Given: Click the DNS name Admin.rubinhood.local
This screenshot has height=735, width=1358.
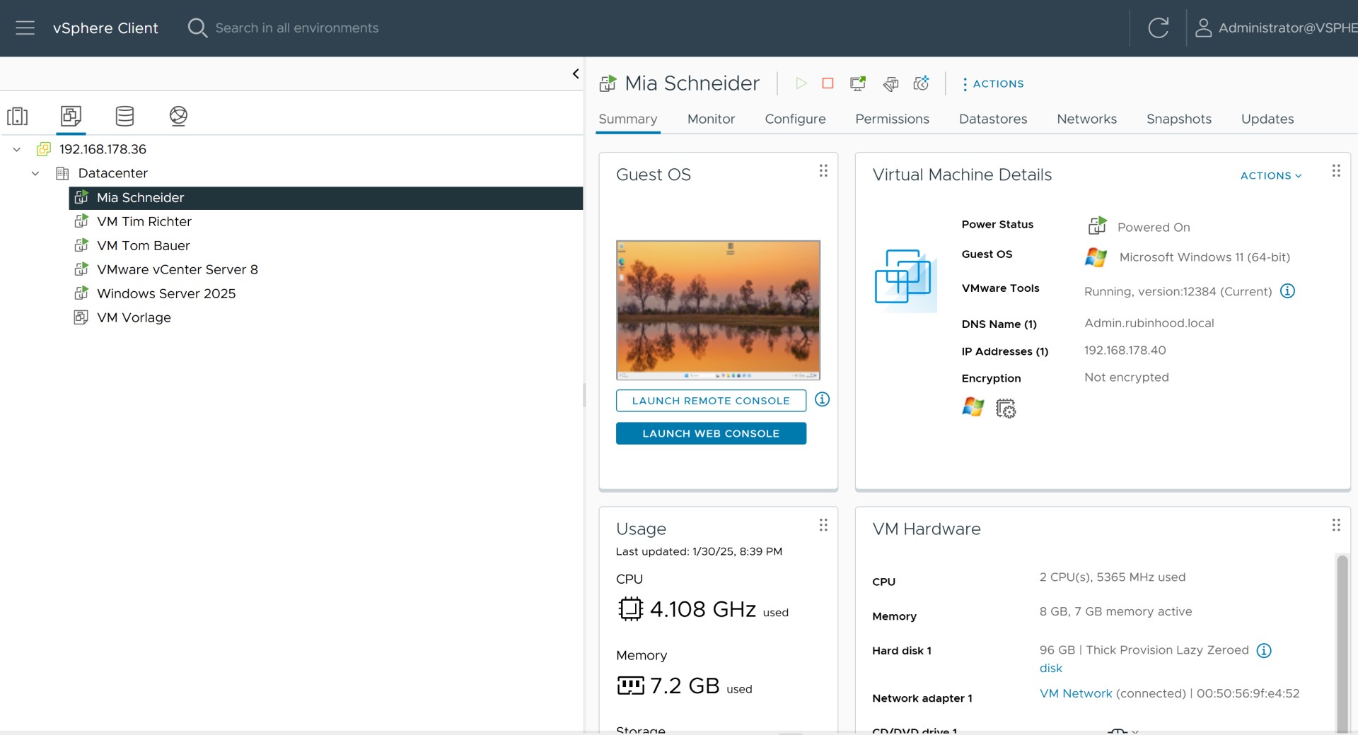Looking at the screenshot, I should point(1149,323).
